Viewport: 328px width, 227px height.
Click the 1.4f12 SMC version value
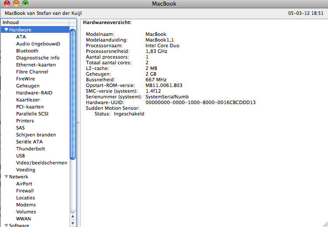153,91
